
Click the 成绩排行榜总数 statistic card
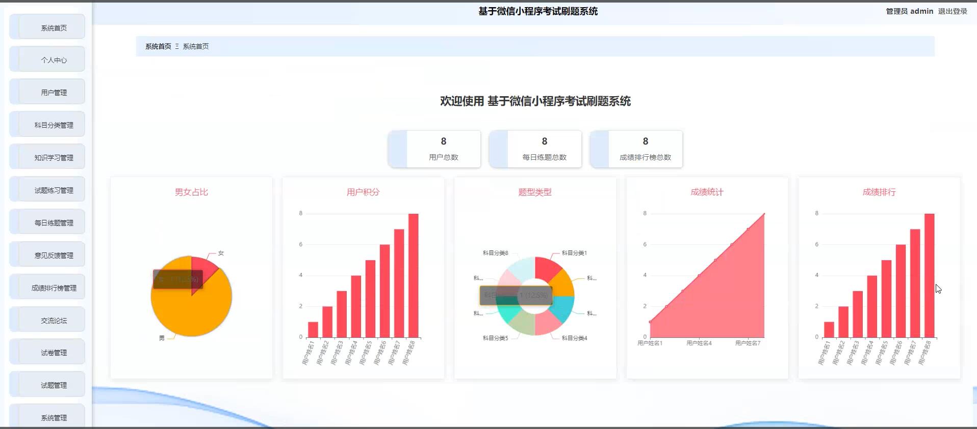(636, 149)
